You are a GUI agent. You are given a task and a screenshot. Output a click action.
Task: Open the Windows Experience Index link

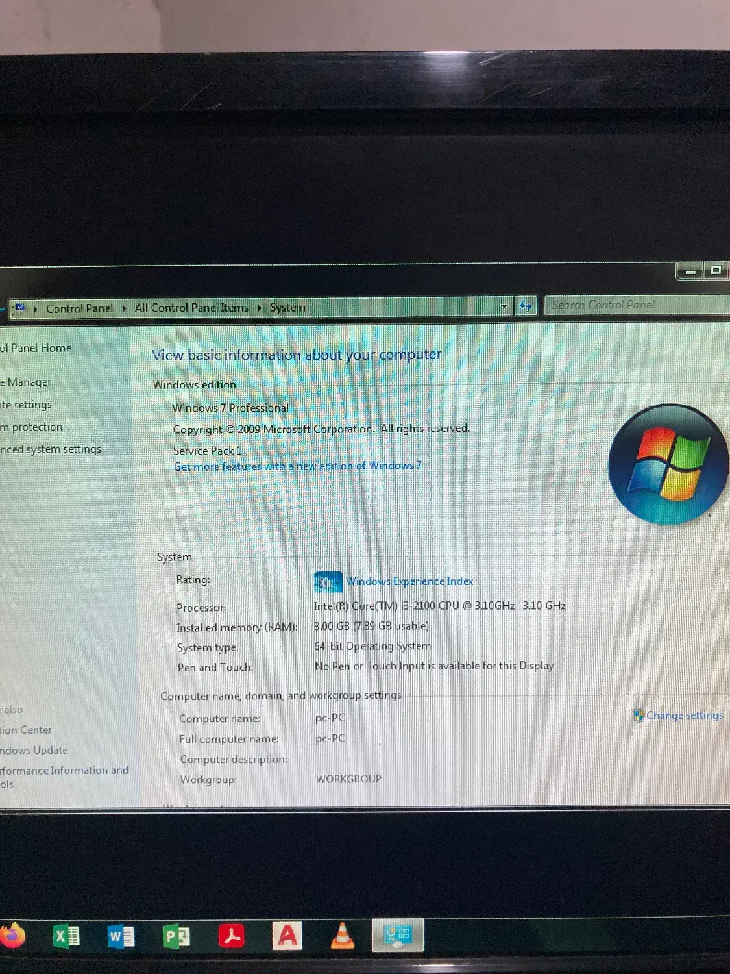coord(409,581)
